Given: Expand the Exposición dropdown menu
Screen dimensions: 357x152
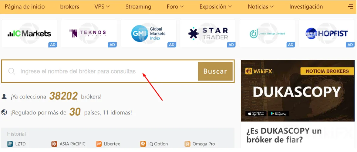Looking at the screenshot, I should [x=216, y=7].
